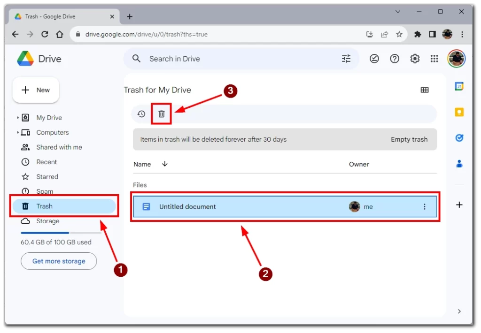The height and width of the screenshot is (333, 481).
Task: Click Owner column header
Action: tap(359, 164)
